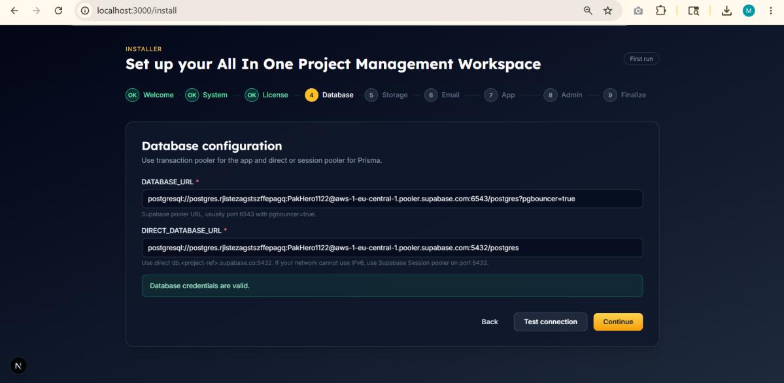Click the Continue button

coord(618,322)
